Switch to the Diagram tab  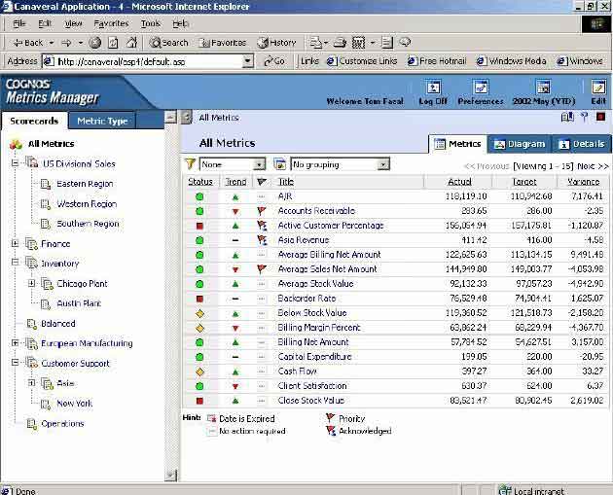[x=520, y=144]
